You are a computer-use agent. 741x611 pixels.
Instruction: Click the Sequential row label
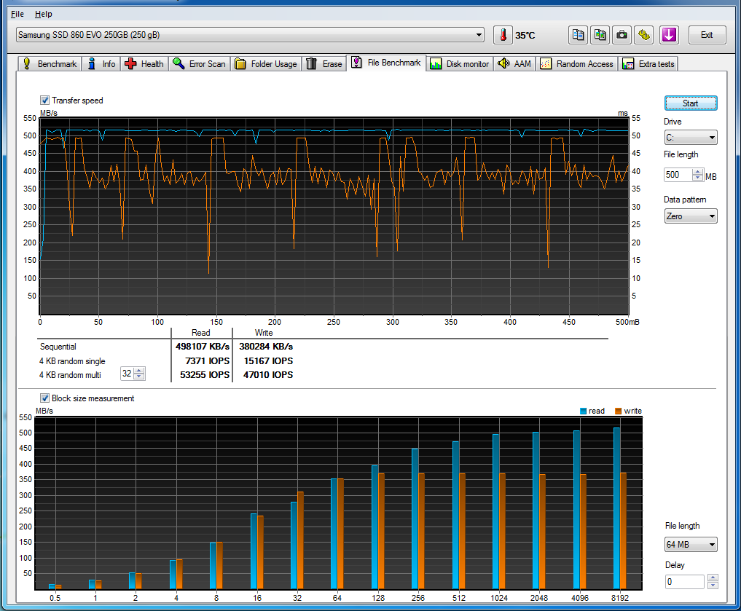[58, 346]
